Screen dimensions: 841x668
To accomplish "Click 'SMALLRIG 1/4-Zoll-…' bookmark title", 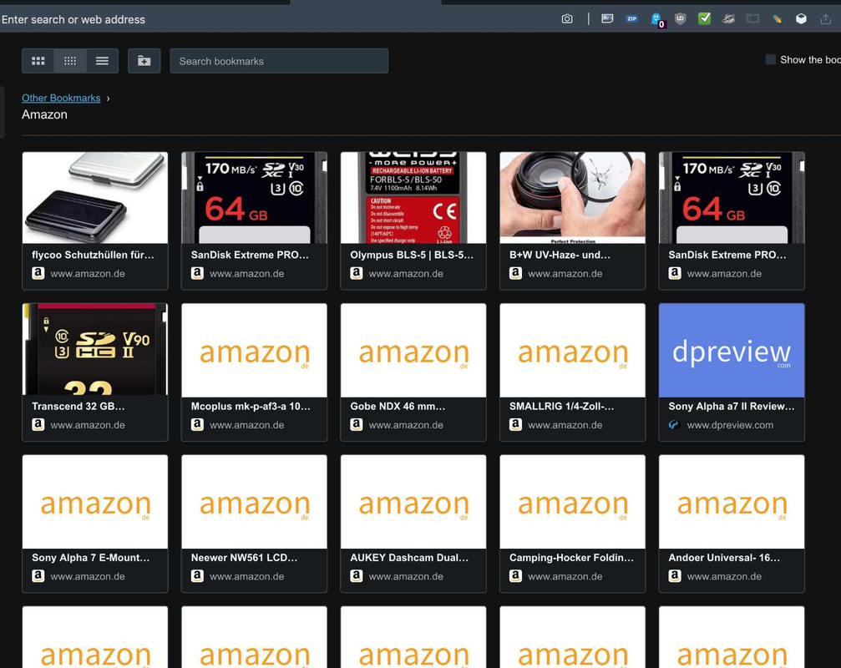I will (x=561, y=407).
